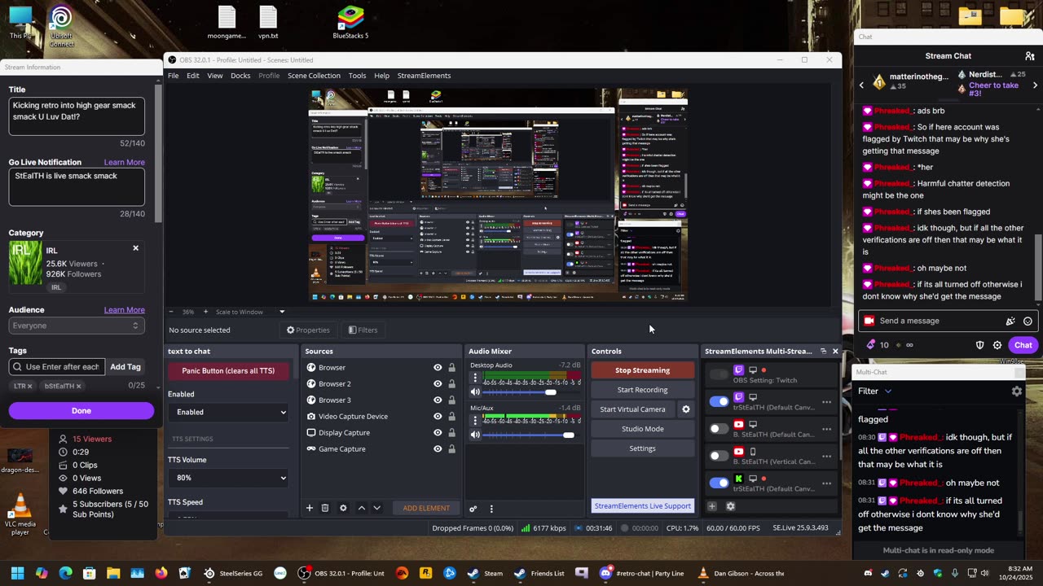Open Learn More link for Go Live Notification
1043x586 pixels.
[124, 163]
